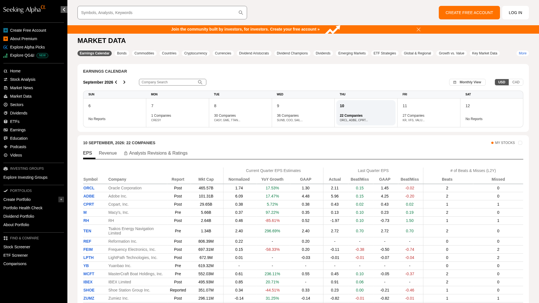Click the Stock Analysis sidebar icon
This screenshot has width=539, height=303.
coord(5,79)
